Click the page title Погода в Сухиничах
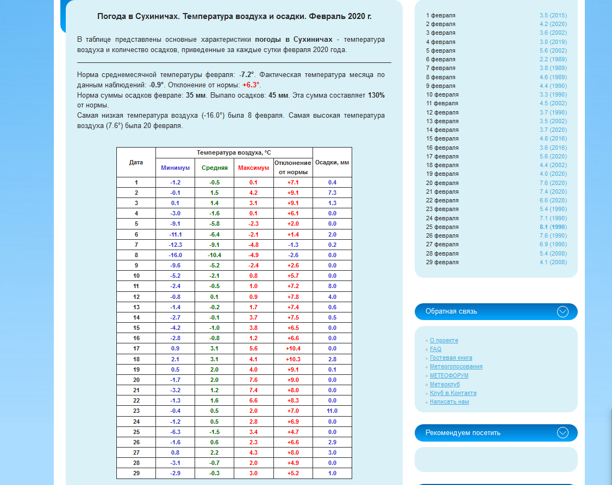 pos(234,16)
